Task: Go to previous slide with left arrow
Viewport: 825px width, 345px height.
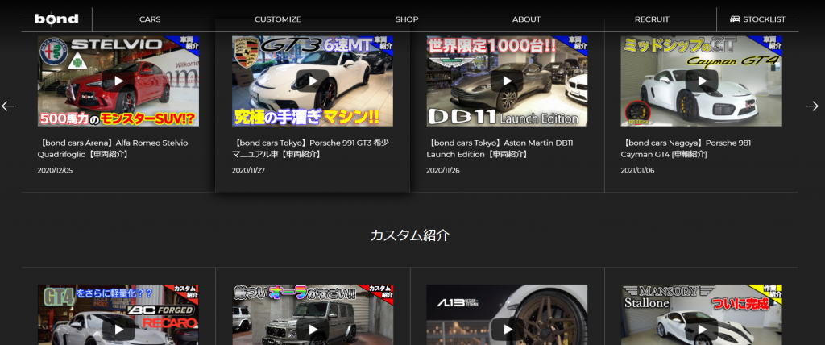Action: coord(8,106)
